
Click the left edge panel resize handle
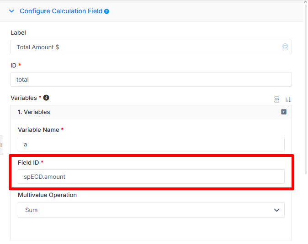1,145
